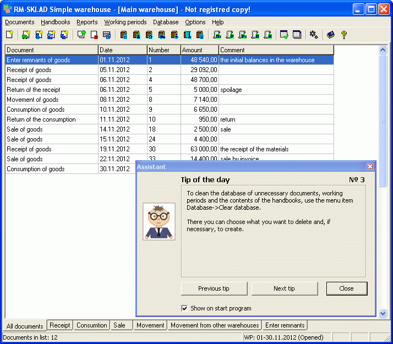Image resolution: width=393 pixels, height=344 pixels.
Task: Open the Documents menu
Action: pyautogui.click(x=20, y=22)
